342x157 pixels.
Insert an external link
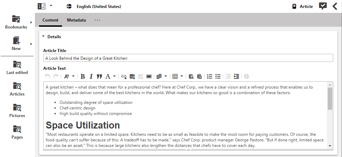pos(124,76)
